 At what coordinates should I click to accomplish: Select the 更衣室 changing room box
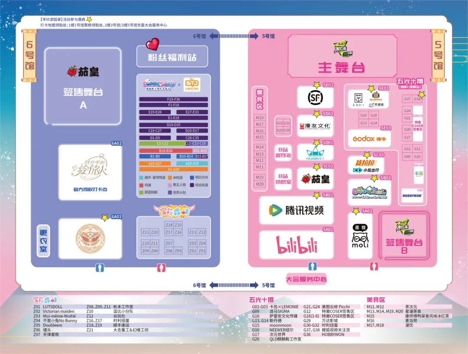pyautogui.click(x=43, y=240)
